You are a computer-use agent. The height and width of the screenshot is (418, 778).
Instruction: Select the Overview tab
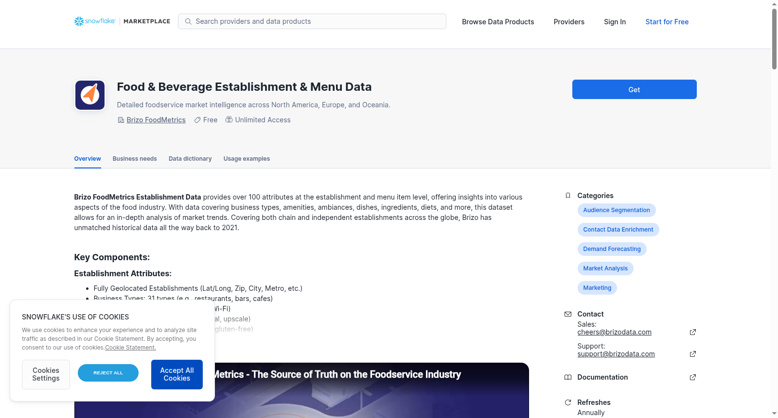click(88, 159)
